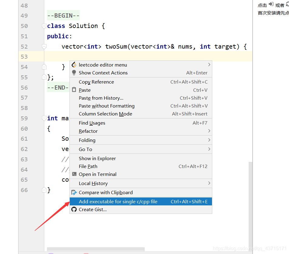This screenshot has width=289, height=254.
Task: Click the login arrow icon beside 点击
Action: (271, 4)
